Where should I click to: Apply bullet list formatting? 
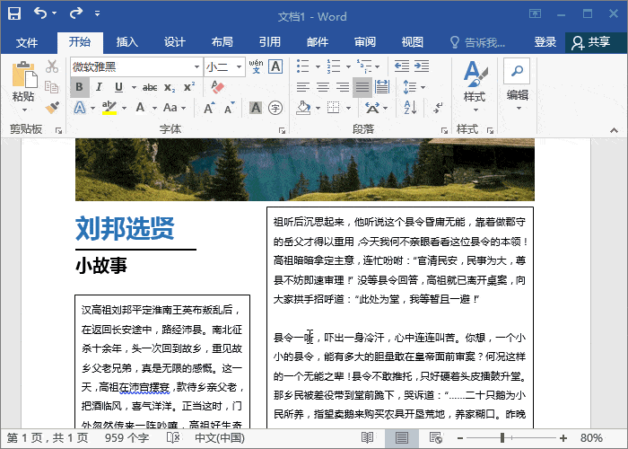point(303,66)
